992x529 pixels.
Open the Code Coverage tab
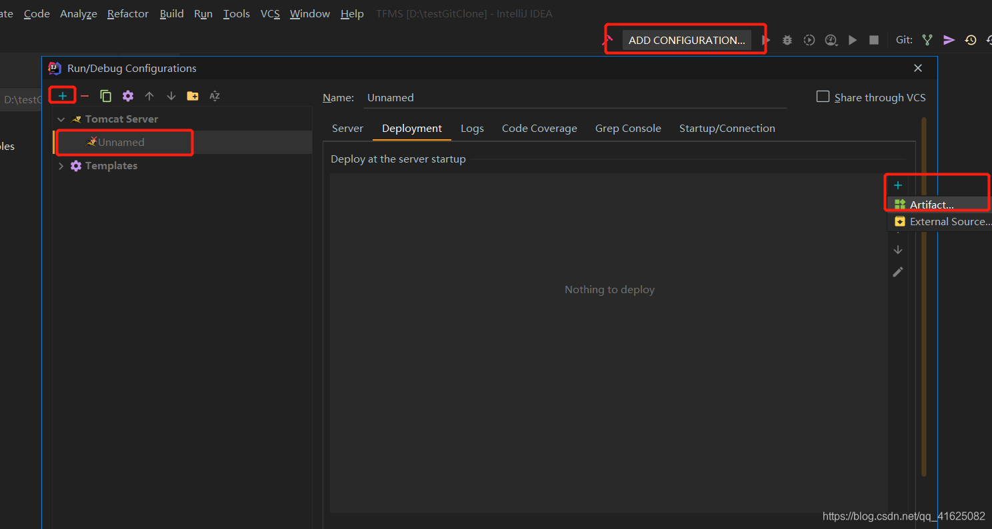pyautogui.click(x=539, y=128)
